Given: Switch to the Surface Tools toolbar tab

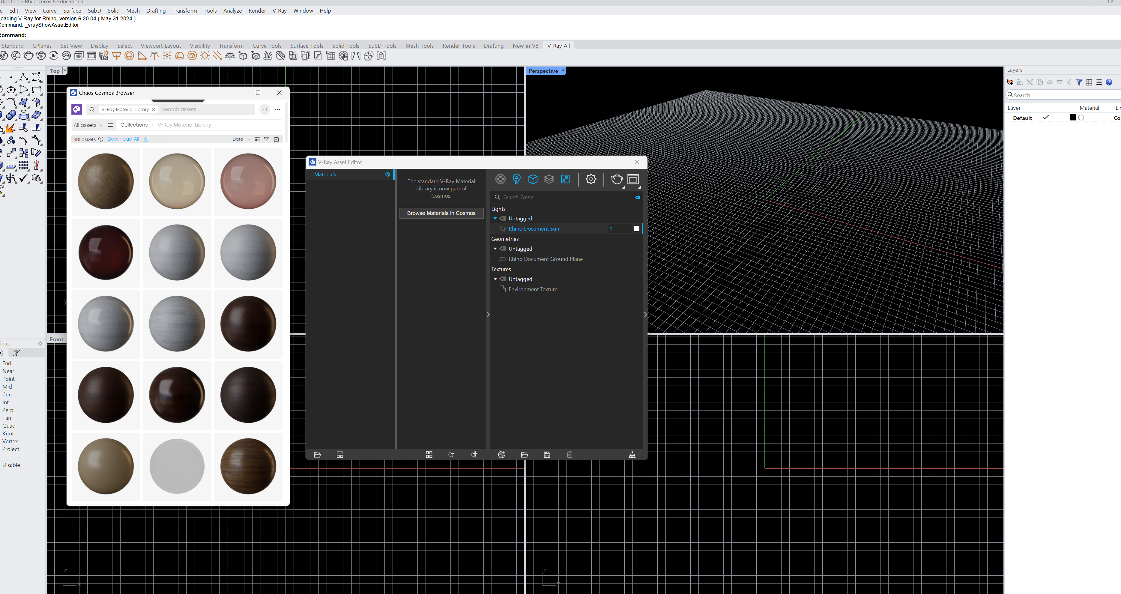Looking at the screenshot, I should [307, 46].
